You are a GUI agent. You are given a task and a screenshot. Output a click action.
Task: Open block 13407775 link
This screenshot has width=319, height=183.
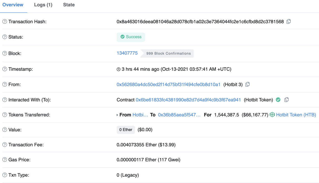pyautogui.click(x=127, y=53)
